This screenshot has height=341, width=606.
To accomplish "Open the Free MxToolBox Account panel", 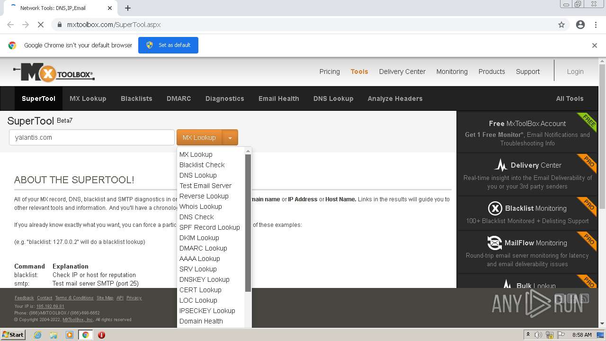I will click(527, 133).
